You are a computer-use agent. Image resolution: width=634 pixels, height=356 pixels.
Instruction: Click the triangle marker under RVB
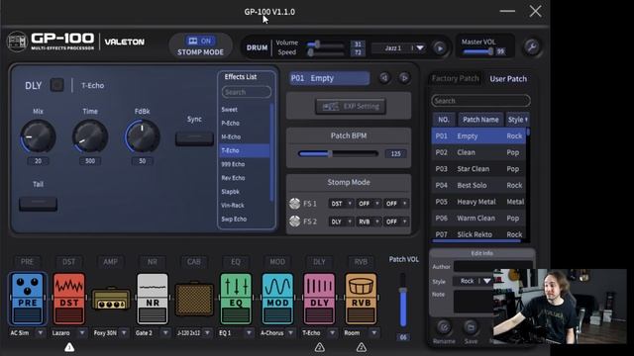361,347
